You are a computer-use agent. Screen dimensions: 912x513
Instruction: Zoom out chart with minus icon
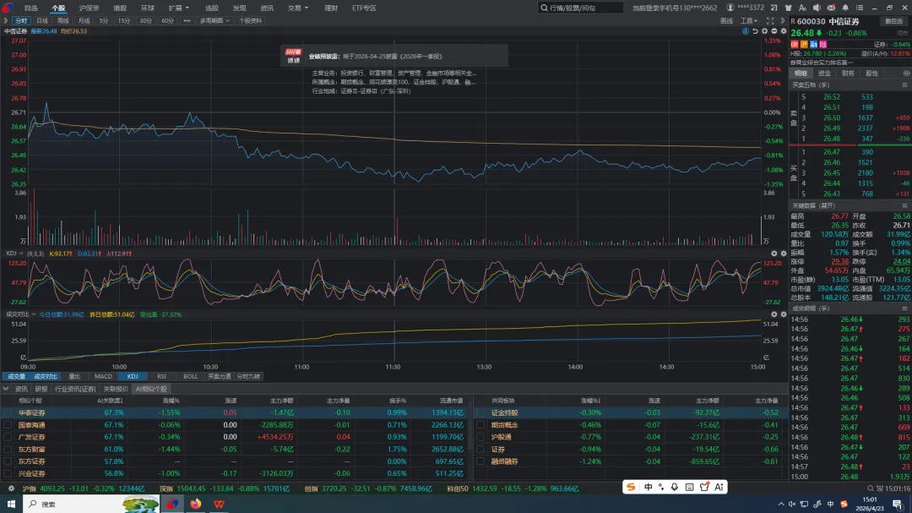[x=774, y=31]
